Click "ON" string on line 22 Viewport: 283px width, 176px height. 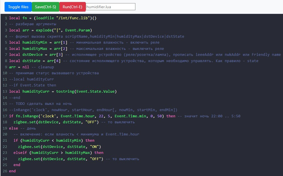click(95, 147)
